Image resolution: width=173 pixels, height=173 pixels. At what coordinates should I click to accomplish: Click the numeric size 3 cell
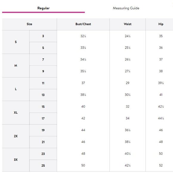point(43,36)
